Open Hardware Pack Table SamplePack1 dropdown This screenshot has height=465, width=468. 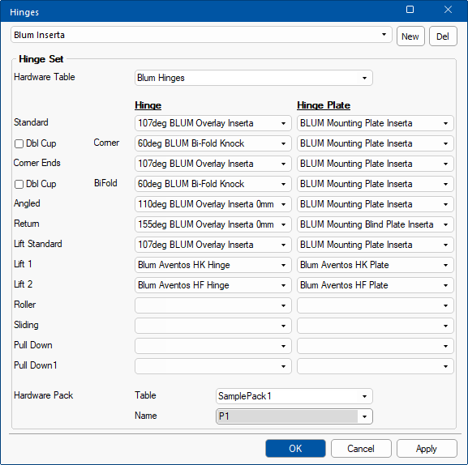click(x=294, y=396)
